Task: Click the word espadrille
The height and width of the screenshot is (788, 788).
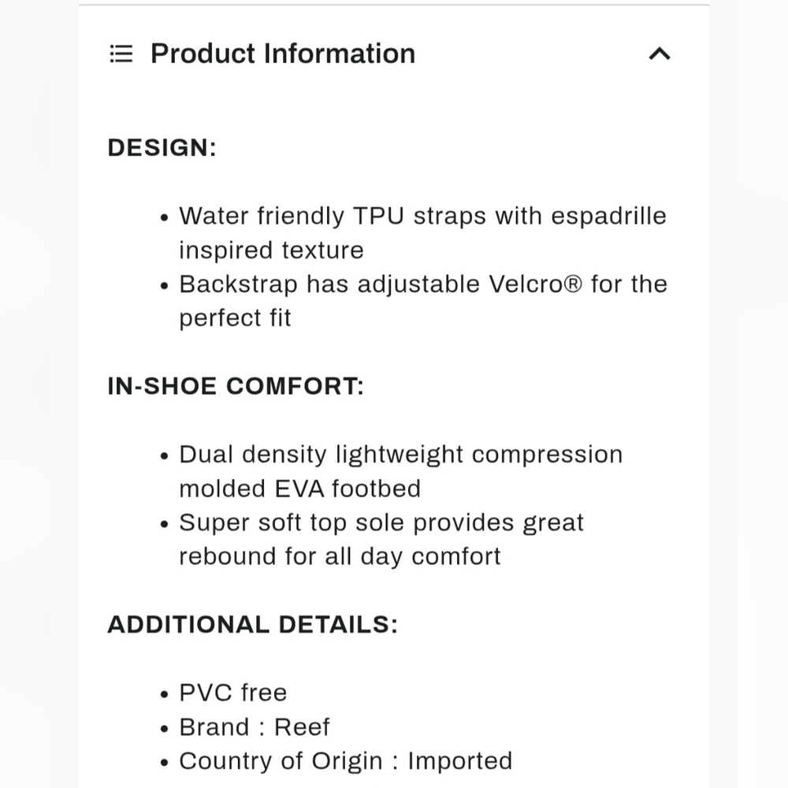Action: tap(608, 217)
